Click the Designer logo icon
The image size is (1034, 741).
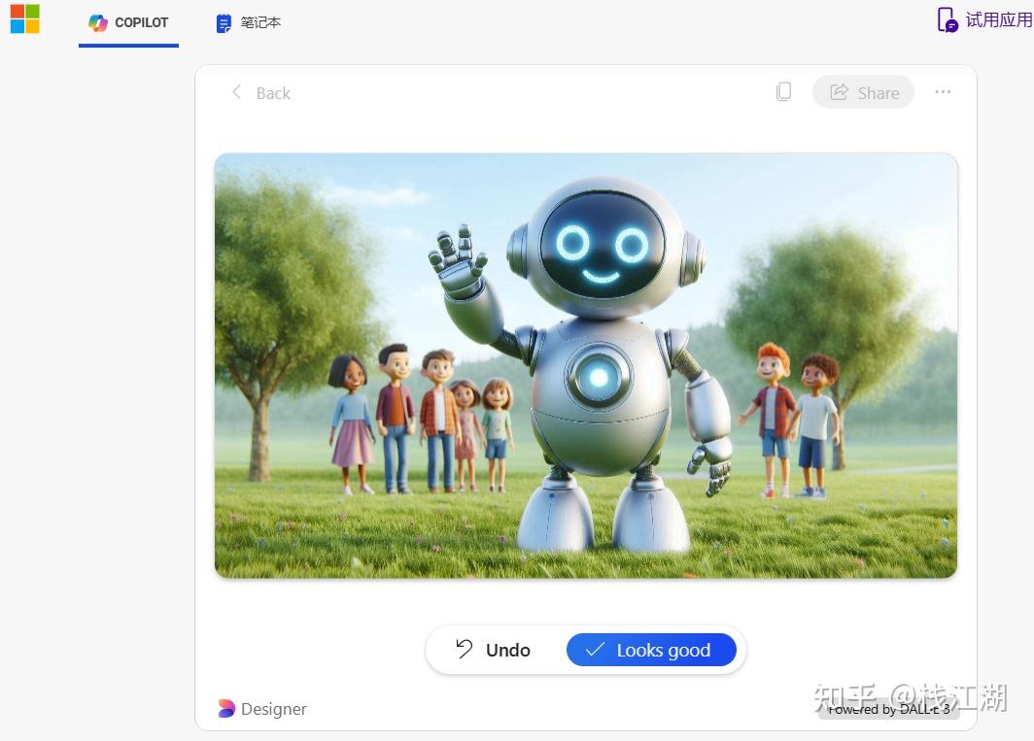226,709
